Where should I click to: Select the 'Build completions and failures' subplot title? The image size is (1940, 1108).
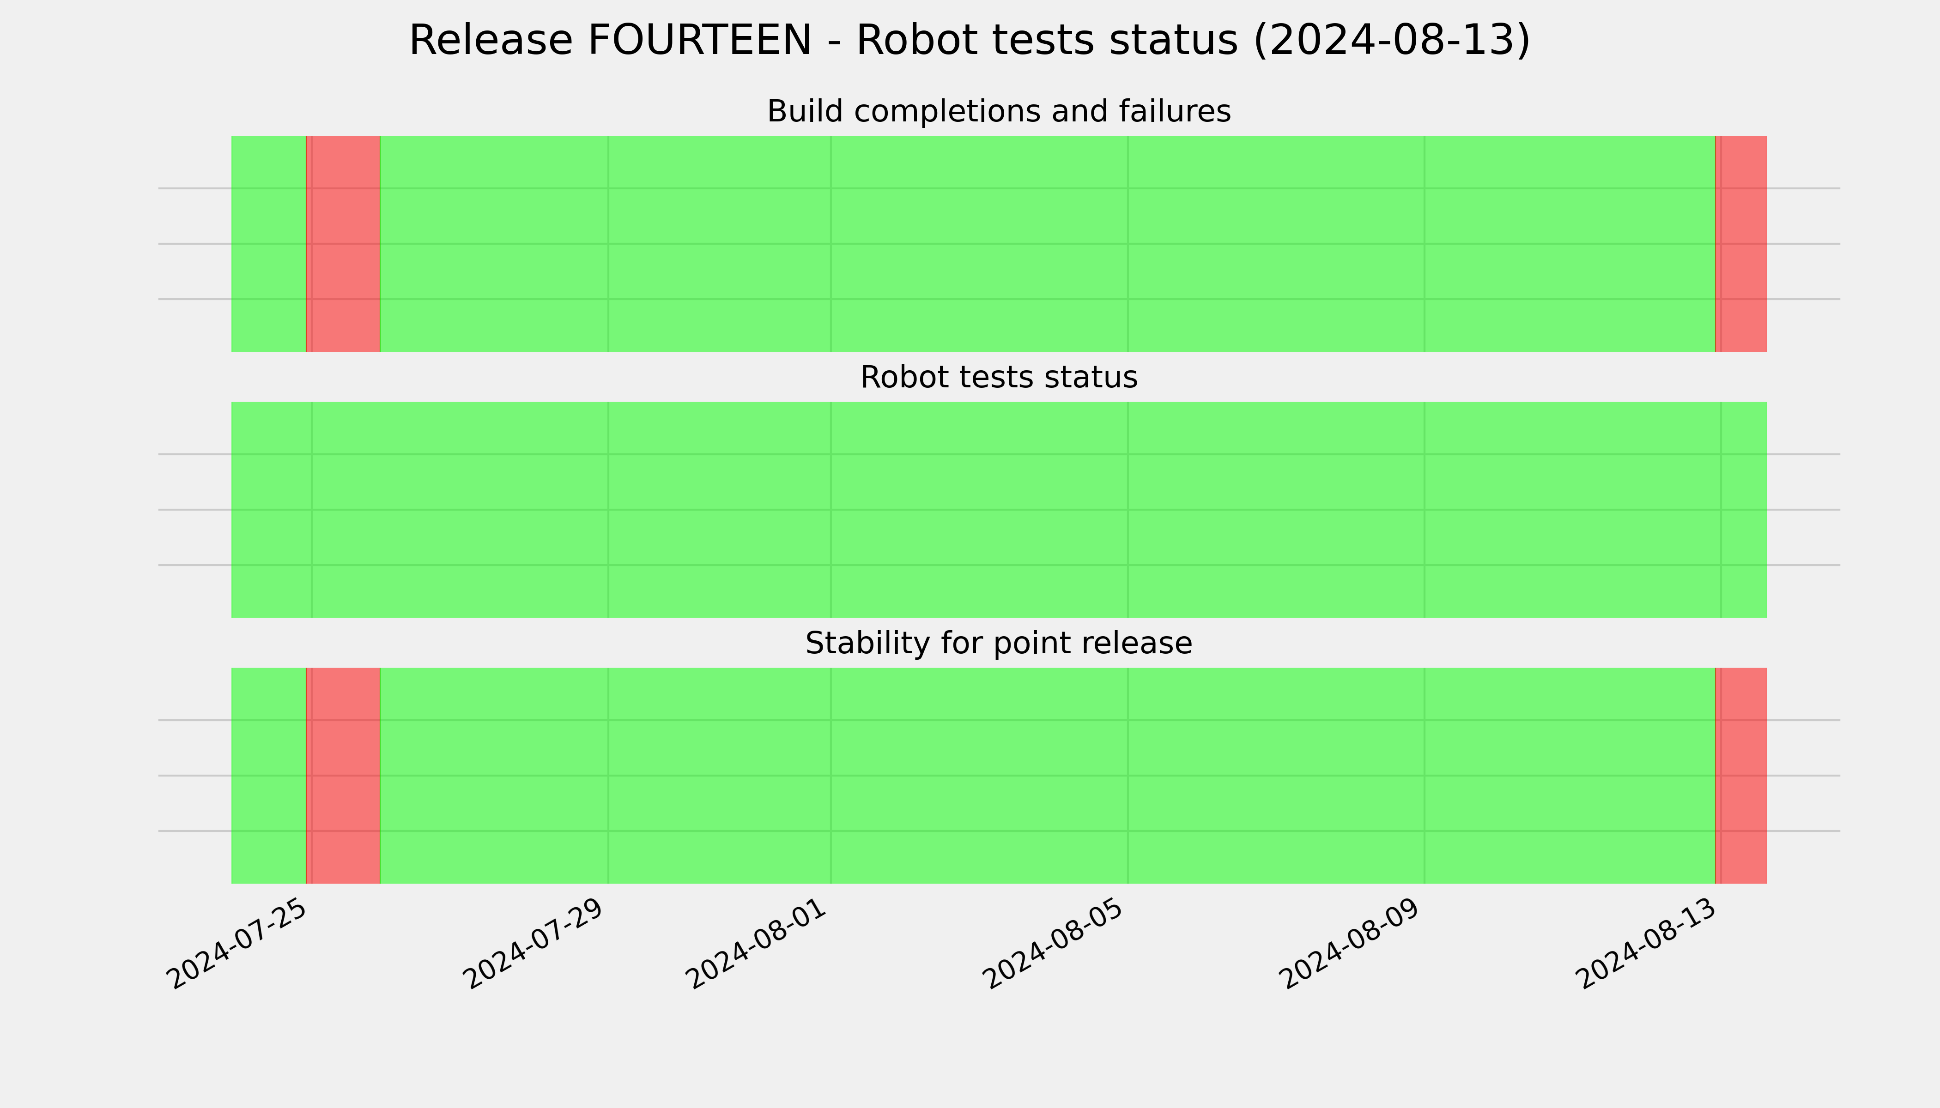[999, 111]
